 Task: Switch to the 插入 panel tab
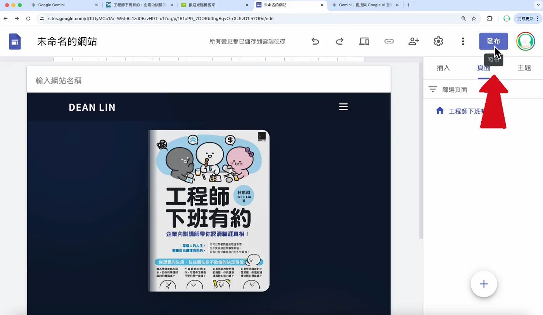click(x=443, y=68)
